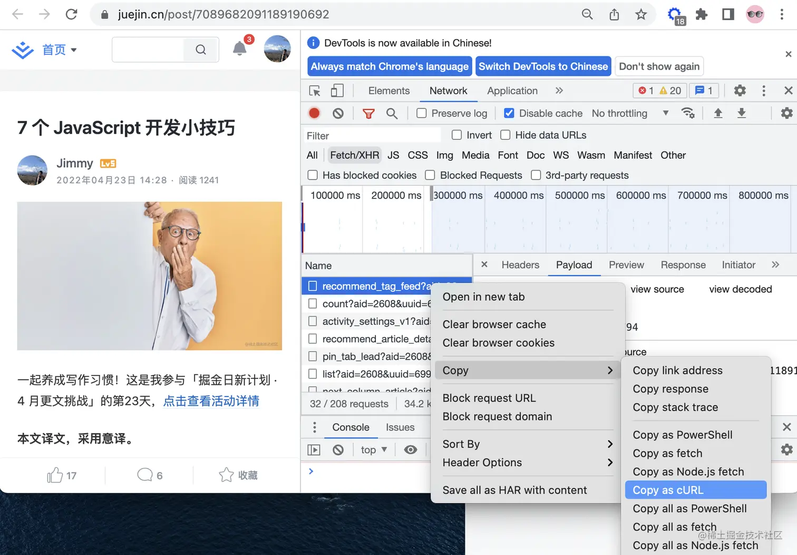Viewport: 797px width, 555px height.
Task: Filter requests by Fetch/XHR type
Action: point(355,155)
